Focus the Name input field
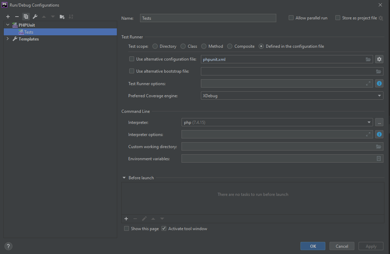The height and width of the screenshot is (254, 390). click(208, 18)
